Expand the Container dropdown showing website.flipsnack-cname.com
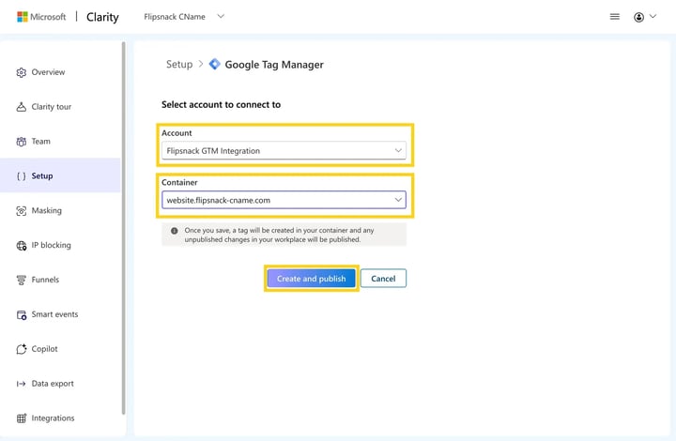 (284, 200)
